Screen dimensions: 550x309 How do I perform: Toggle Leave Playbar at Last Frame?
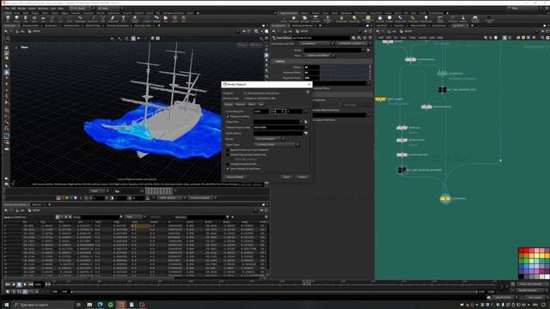pyautogui.click(x=228, y=169)
